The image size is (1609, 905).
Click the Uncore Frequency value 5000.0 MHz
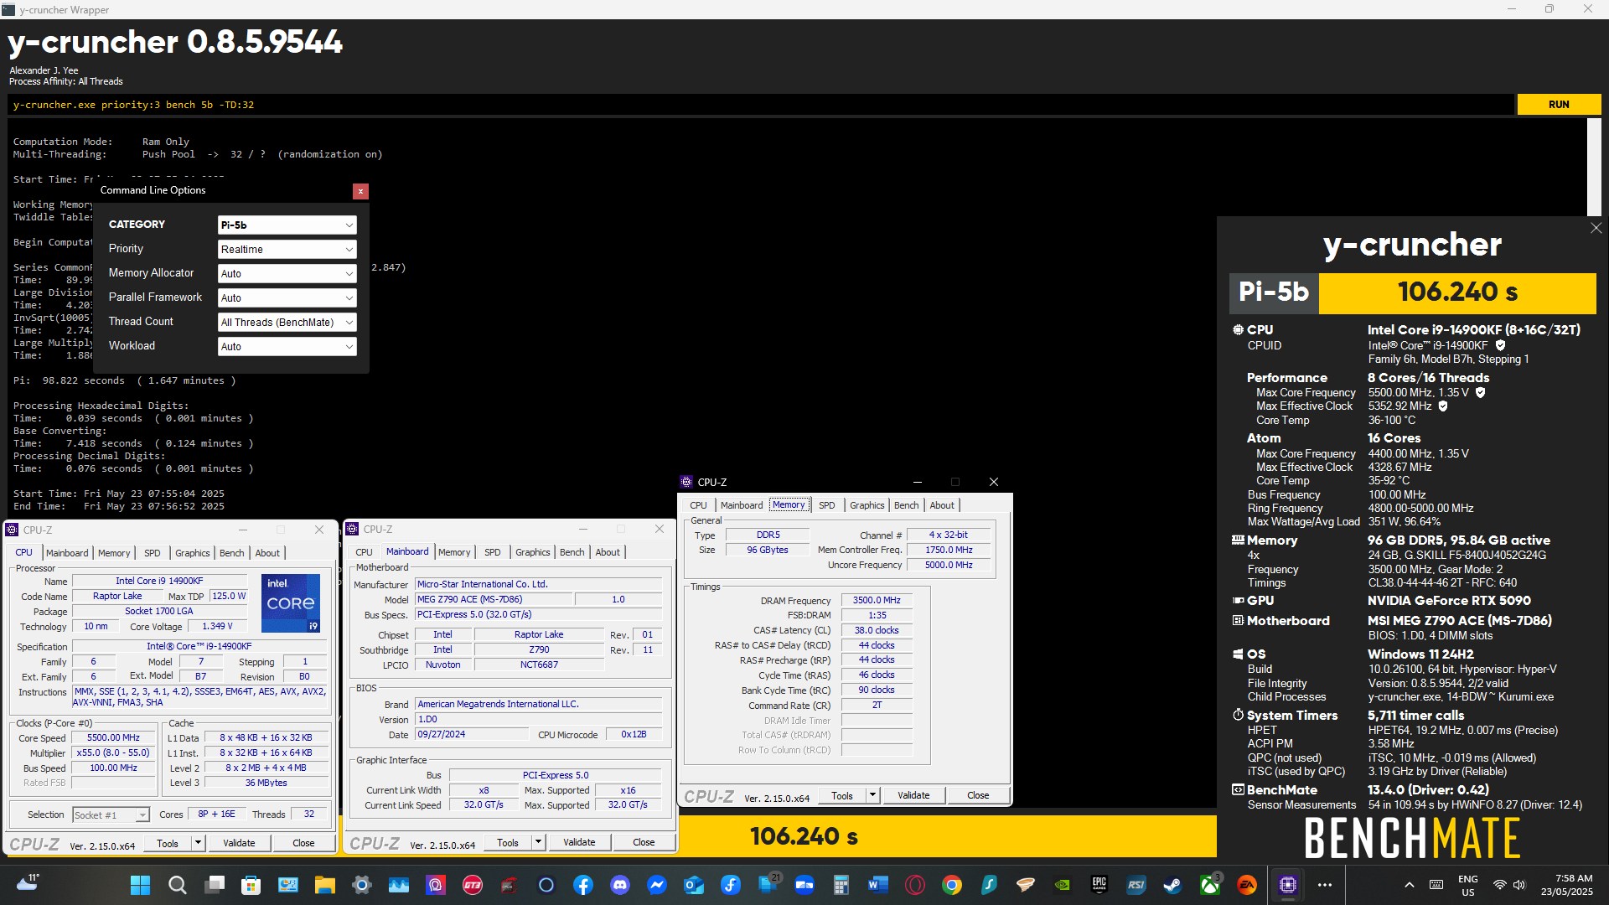pyautogui.click(x=949, y=566)
